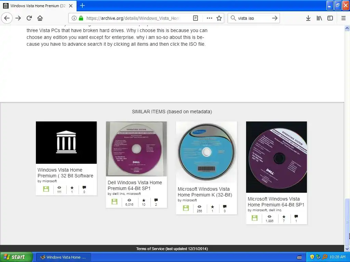Toggle the sidebar view
This screenshot has width=350, height=262.
pyautogui.click(x=330, y=18)
